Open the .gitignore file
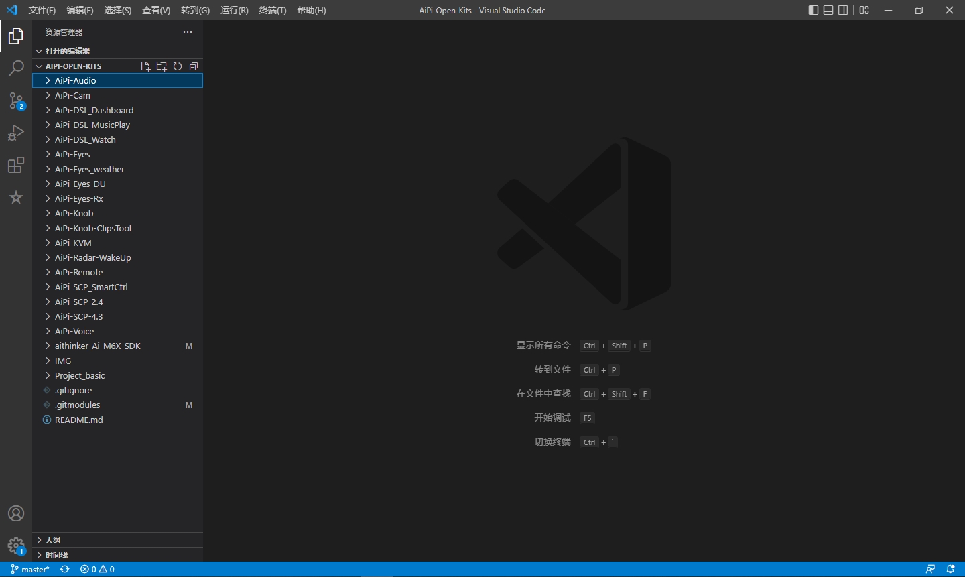 click(x=117, y=390)
